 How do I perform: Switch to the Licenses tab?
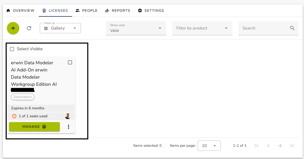coord(55,11)
